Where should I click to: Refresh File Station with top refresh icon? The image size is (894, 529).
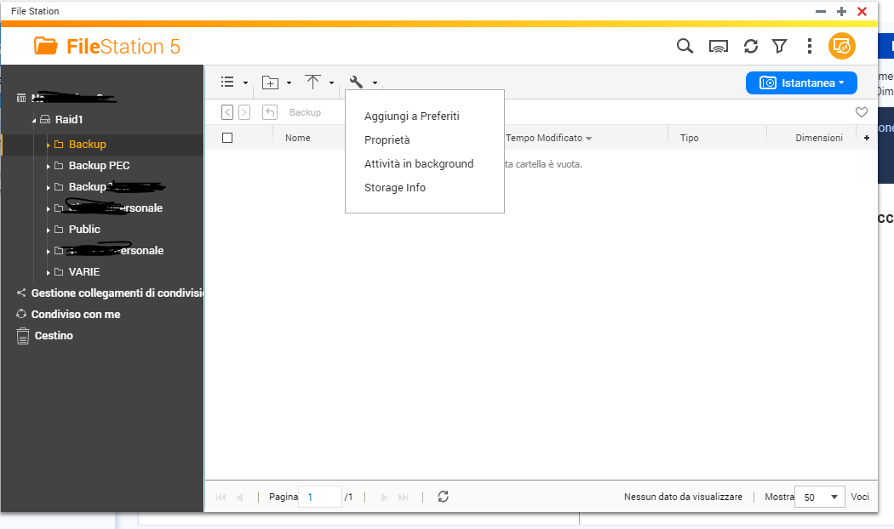tap(750, 46)
